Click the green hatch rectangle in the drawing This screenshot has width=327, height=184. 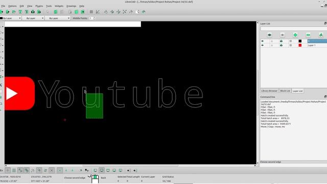(95, 106)
